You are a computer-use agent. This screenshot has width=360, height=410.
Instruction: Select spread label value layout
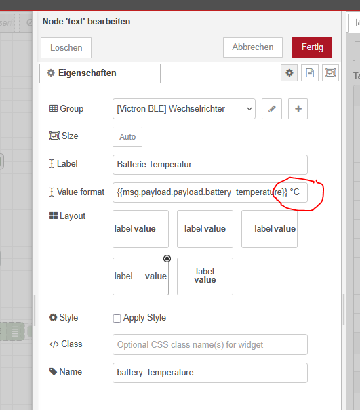140,276
